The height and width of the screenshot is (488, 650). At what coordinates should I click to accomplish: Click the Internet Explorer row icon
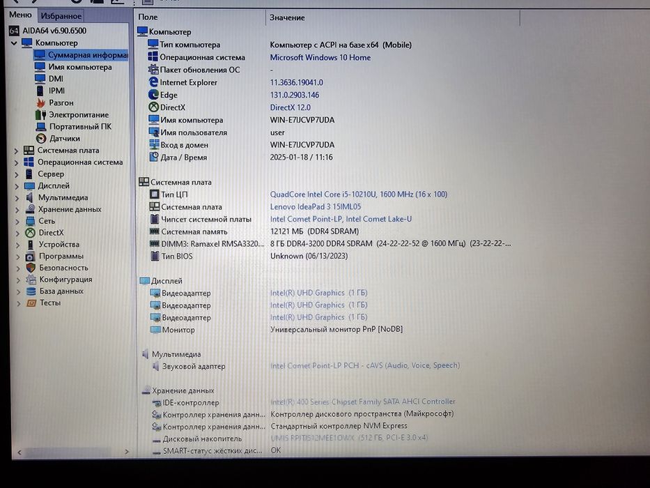click(153, 82)
